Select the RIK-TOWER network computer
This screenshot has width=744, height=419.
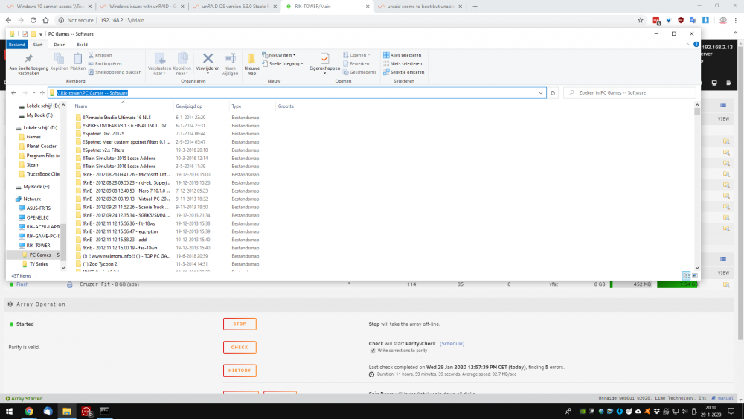click(x=38, y=246)
